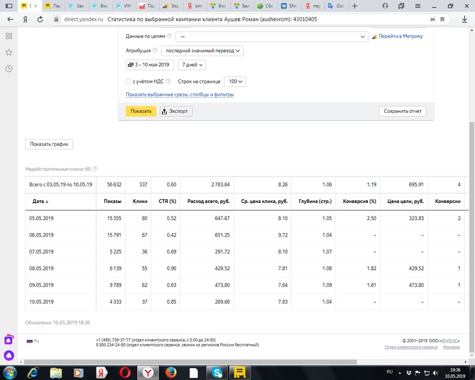The height and width of the screenshot is (380, 475).
Task: Open the downloads arrow icon
Action: [465, 19]
